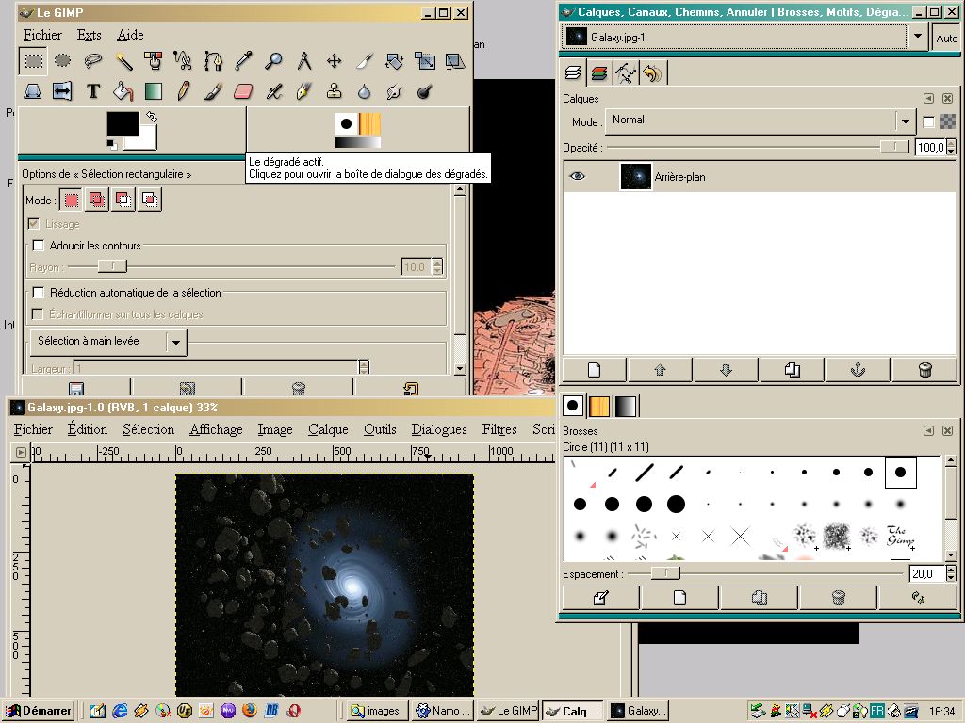Activate the Paths tool

pos(213,61)
